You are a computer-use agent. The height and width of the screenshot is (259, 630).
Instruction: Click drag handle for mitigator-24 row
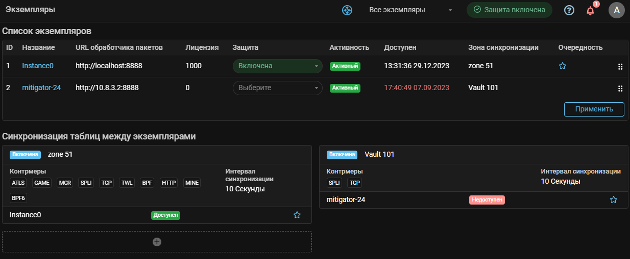coord(620,89)
